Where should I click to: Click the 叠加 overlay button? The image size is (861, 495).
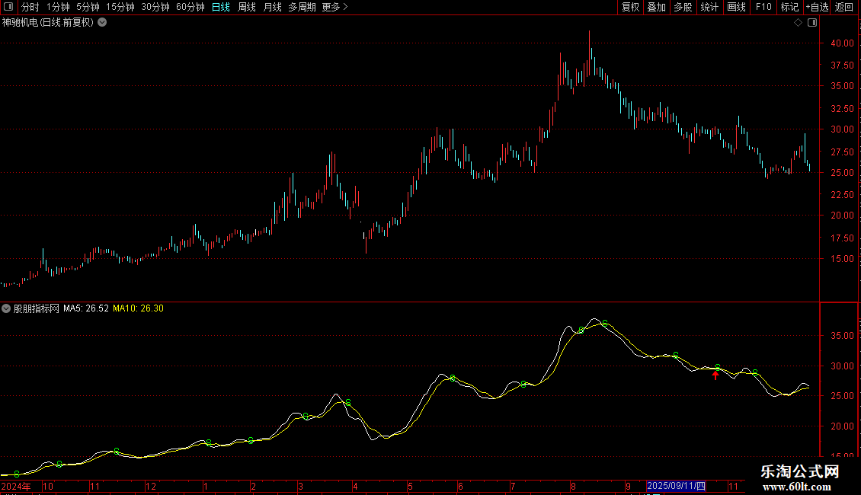pyautogui.click(x=656, y=7)
